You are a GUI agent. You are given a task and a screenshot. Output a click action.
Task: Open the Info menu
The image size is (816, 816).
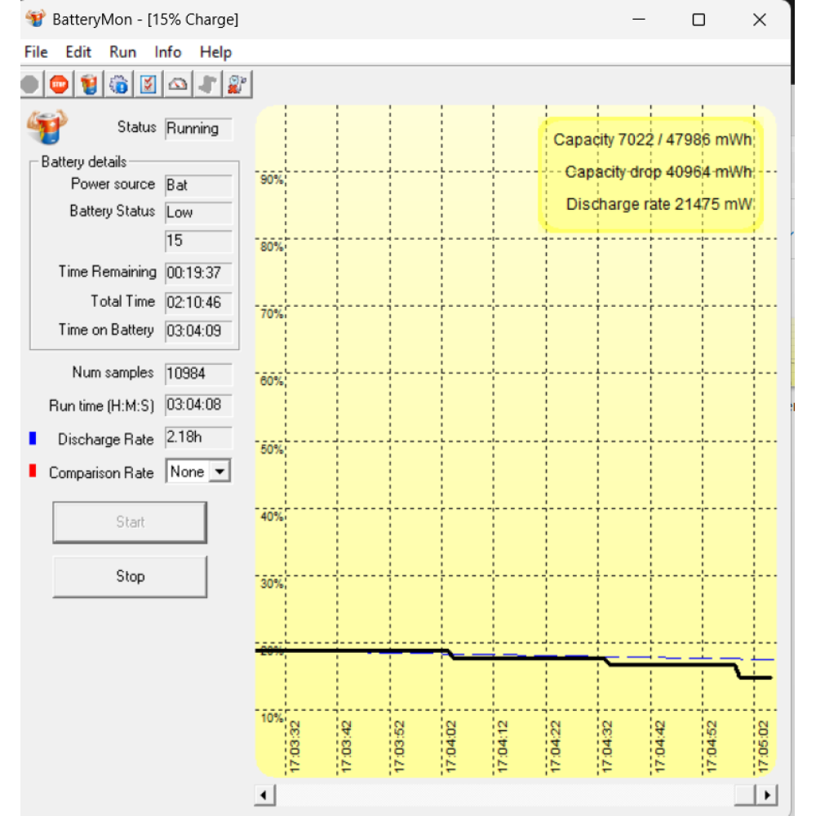tap(168, 52)
